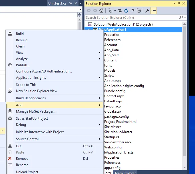Click the Forward navigation icon in Solution Explorer

95,11
